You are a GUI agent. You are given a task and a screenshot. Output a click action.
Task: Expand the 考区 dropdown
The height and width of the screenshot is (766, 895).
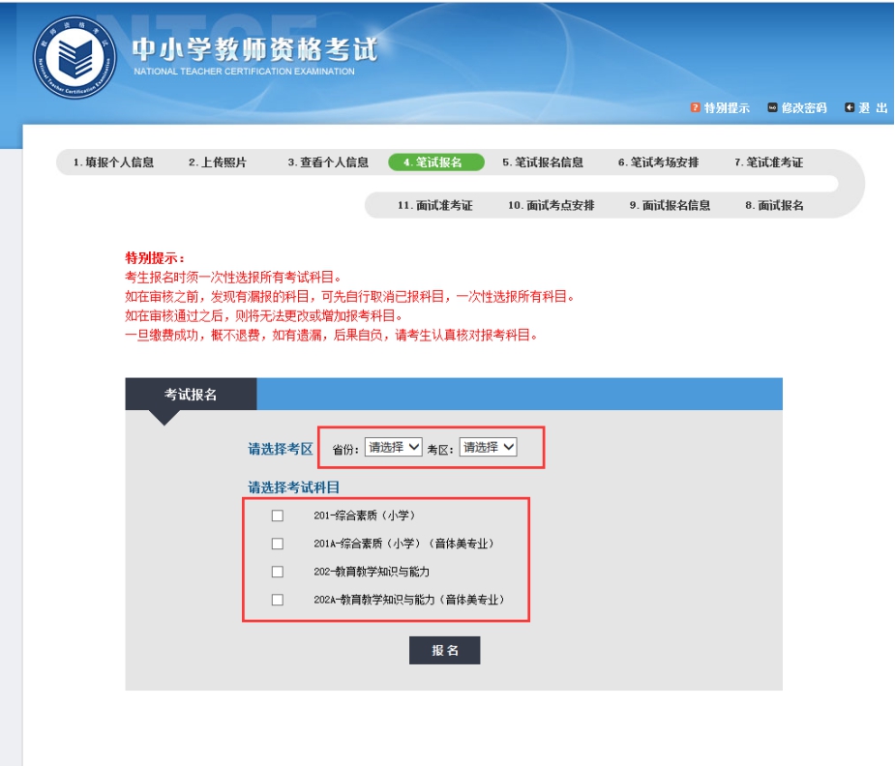point(488,447)
